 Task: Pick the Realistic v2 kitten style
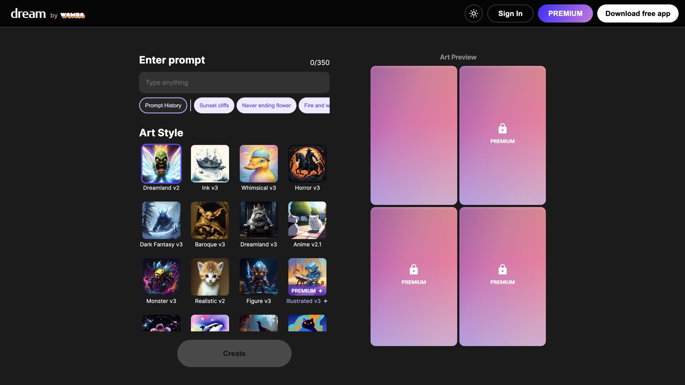tap(210, 277)
